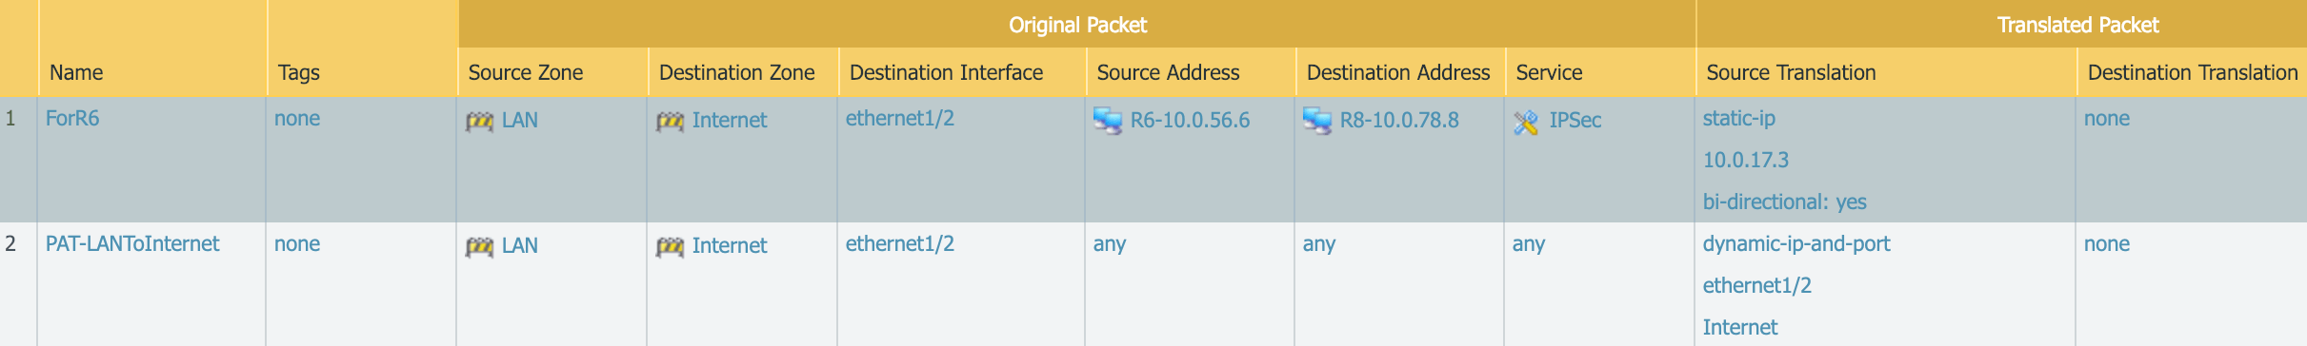Open the PAT-LANToInternet rule
Viewport: 2307px width, 346px height.
(132, 244)
